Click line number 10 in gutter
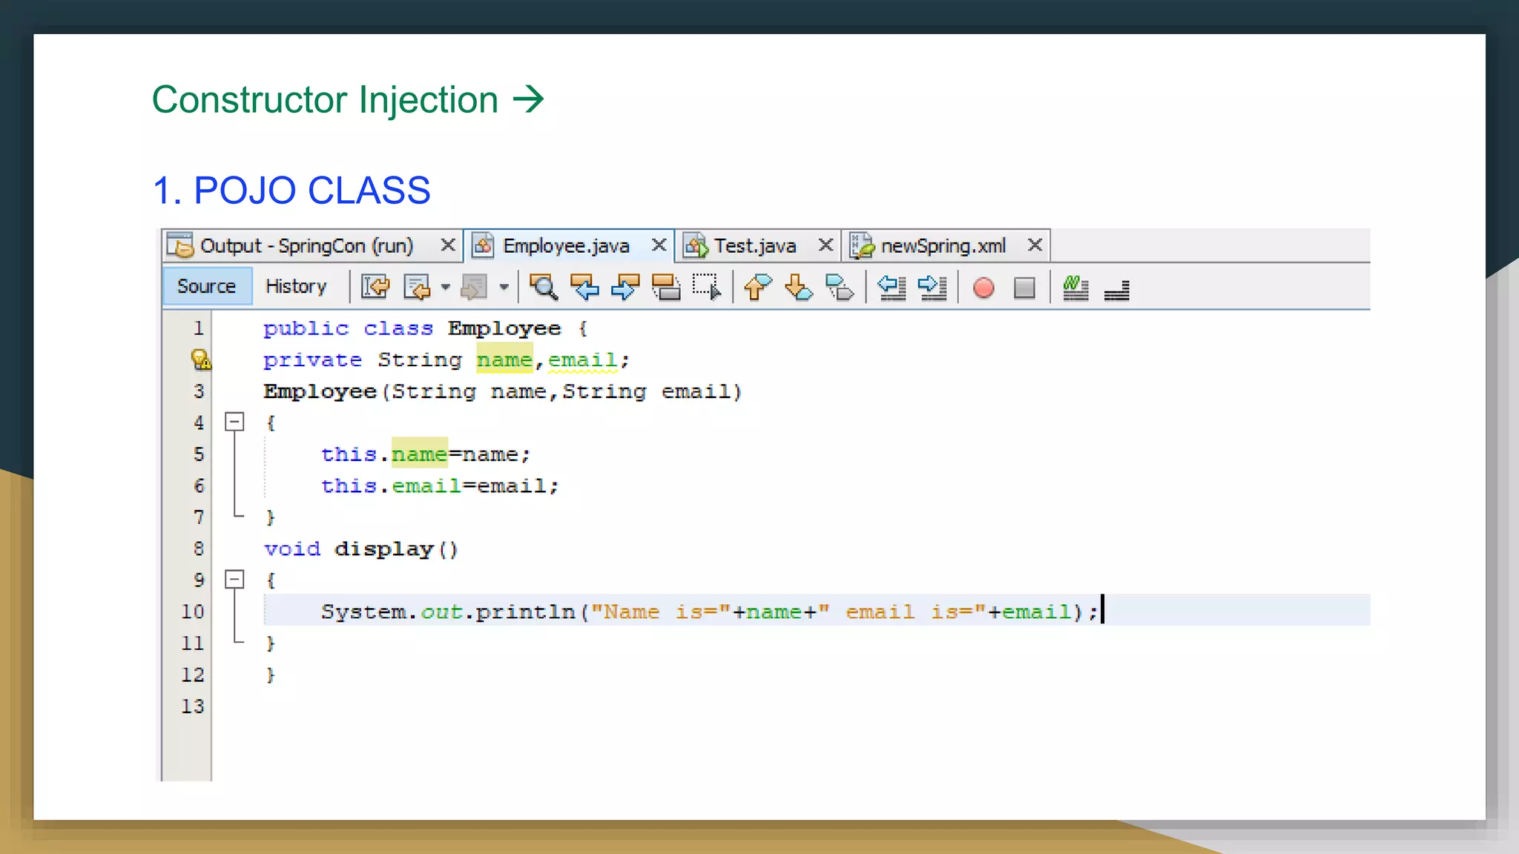Image resolution: width=1519 pixels, height=854 pixels. pyautogui.click(x=193, y=611)
